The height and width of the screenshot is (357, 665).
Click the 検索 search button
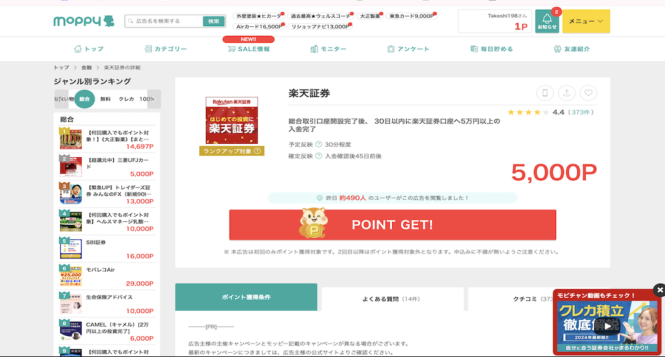point(213,21)
